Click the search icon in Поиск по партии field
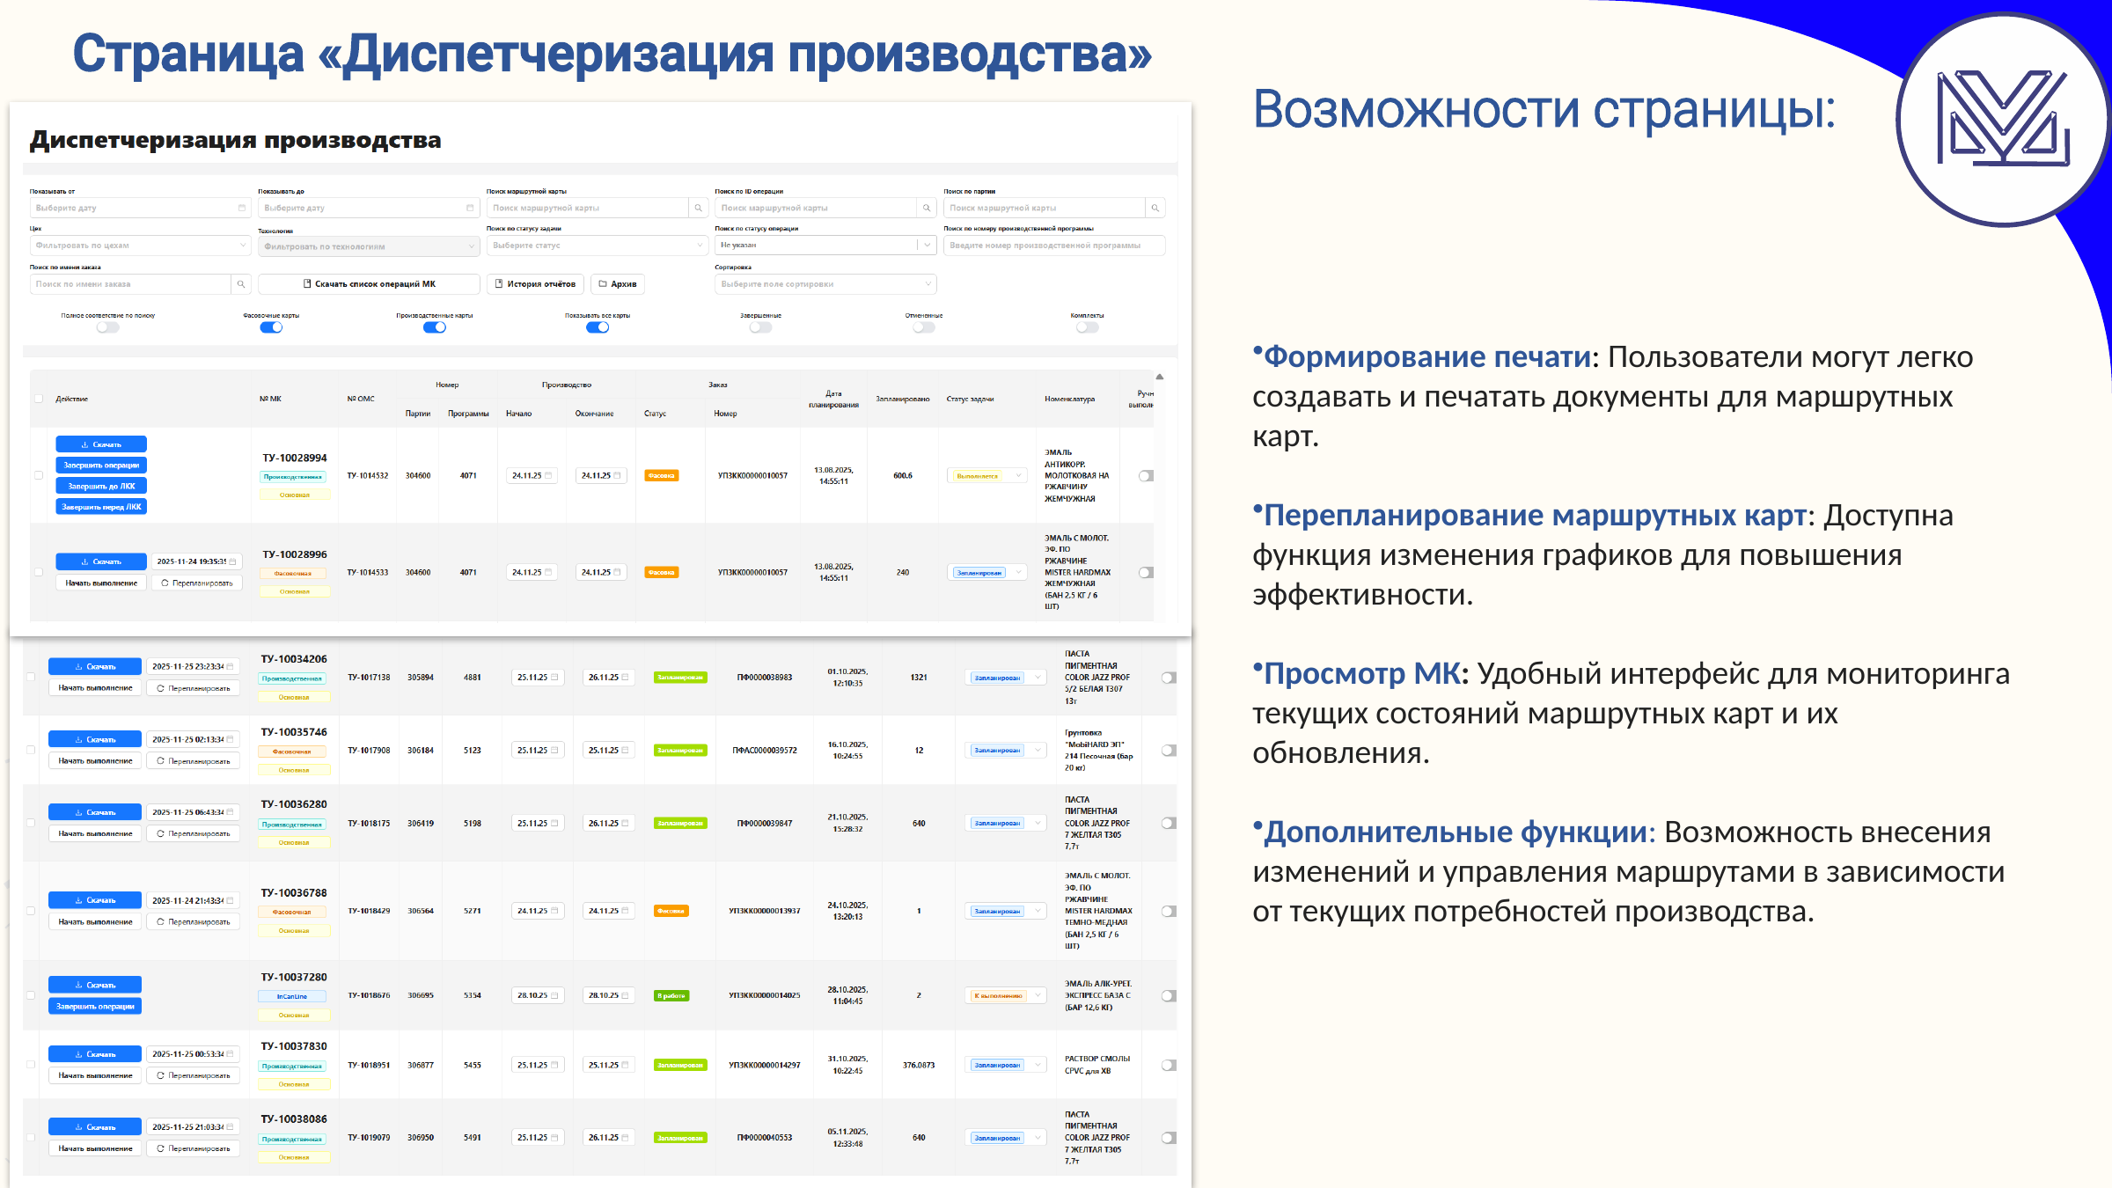 [x=1155, y=208]
